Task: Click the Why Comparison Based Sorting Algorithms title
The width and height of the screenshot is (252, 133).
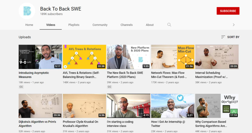Action: point(211,124)
